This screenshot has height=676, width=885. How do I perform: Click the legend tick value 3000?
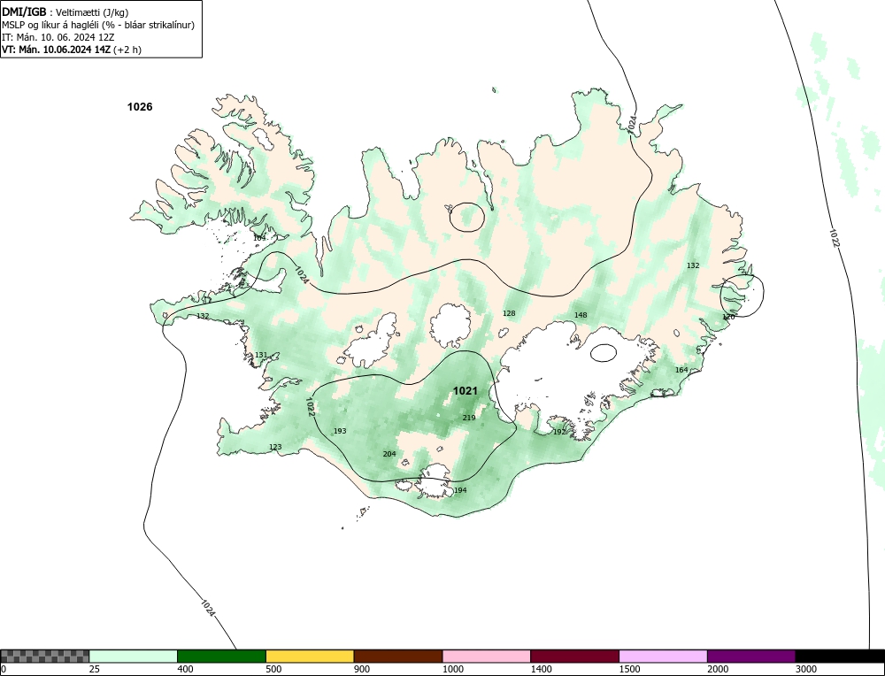coord(806,670)
